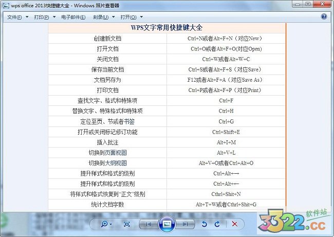
Task: Delete the photo with red X
Action: [x=234, y=224]
